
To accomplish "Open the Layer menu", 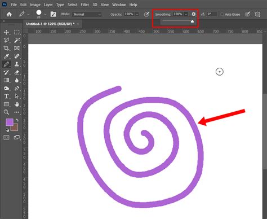I will 48,5.
